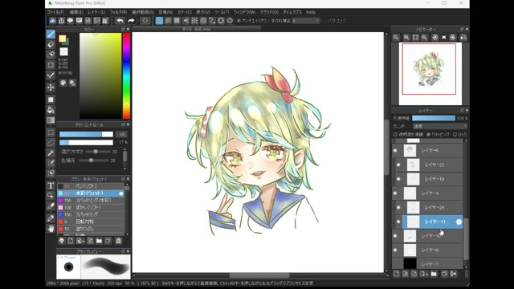The image size is (514, 289).
Task: Click the rainbow hue slider bar
Action: pyautogui.click(x=126, y=75)
